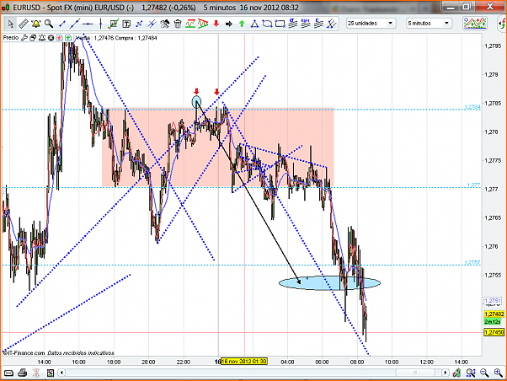Screen dimensions: 507x381
Task: Click the trash bin delete icon
Action: tap(178, 24)
